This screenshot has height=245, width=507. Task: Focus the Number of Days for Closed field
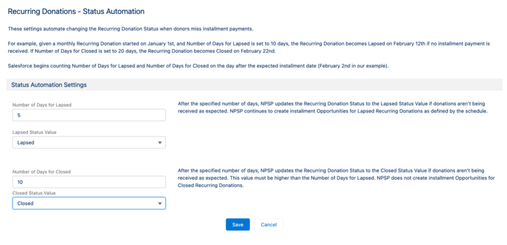coord(89,182)
